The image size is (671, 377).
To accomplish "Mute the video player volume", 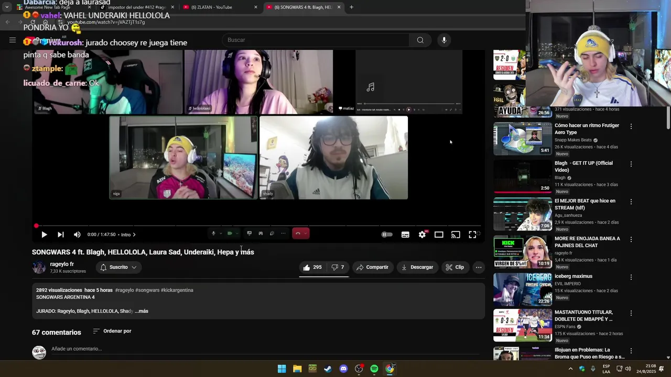I will pos(77,235).
